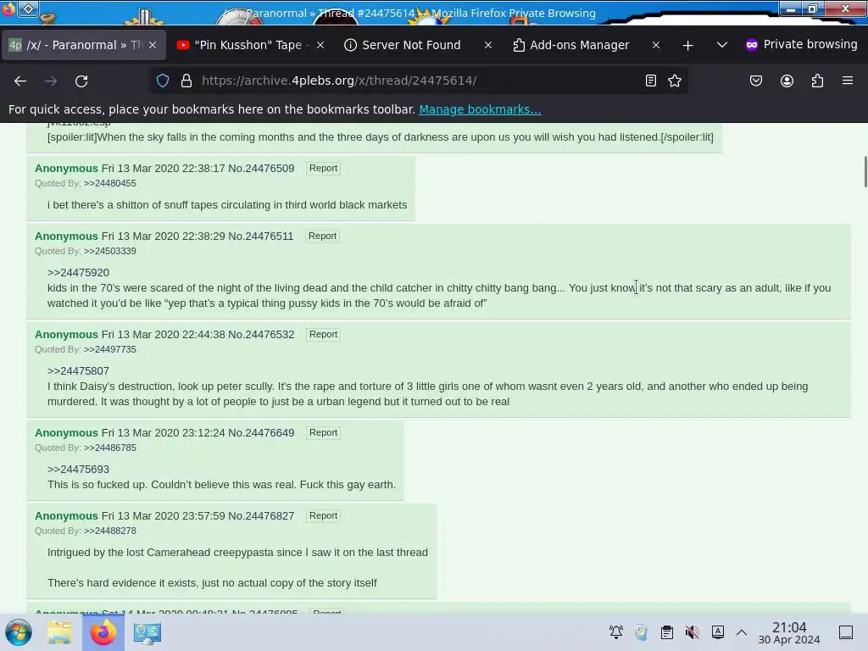
Task: Report post No.24476532
Action: point(323,334)
